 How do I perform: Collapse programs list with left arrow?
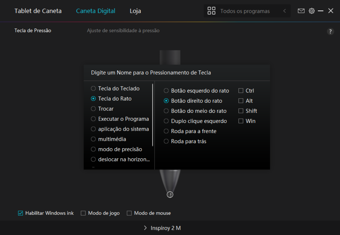pyautogui.click(x=284, y=11)
